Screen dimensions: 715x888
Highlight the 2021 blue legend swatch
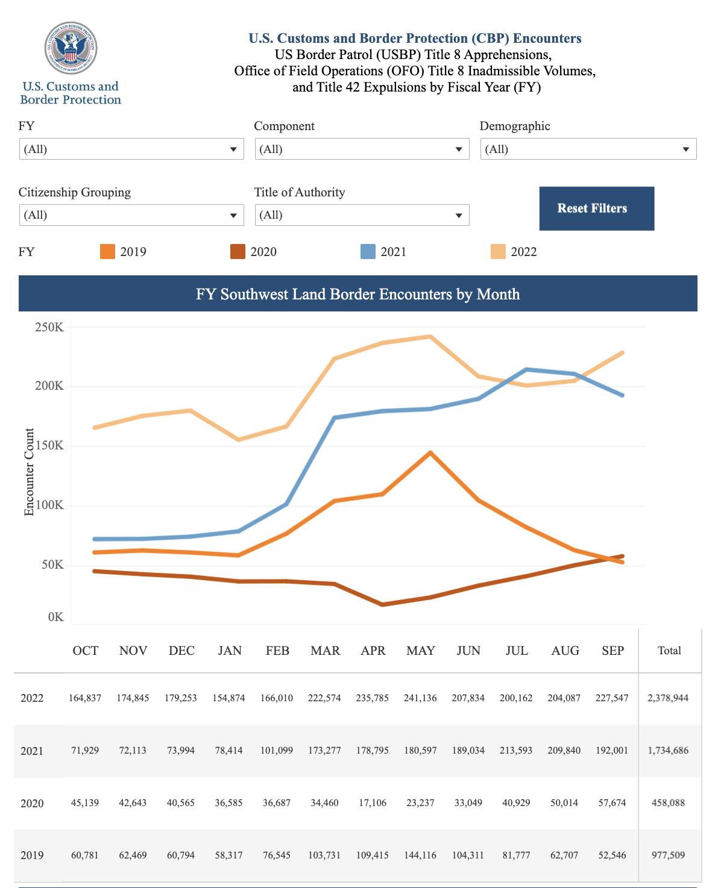click(368, 252)
